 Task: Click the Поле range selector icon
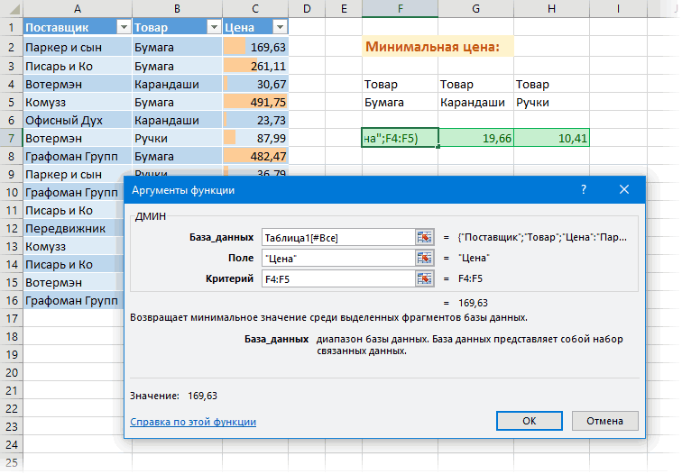[424, 258]
